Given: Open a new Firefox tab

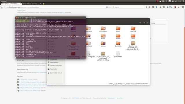Looking at the screenshot, I should point(44,4).
